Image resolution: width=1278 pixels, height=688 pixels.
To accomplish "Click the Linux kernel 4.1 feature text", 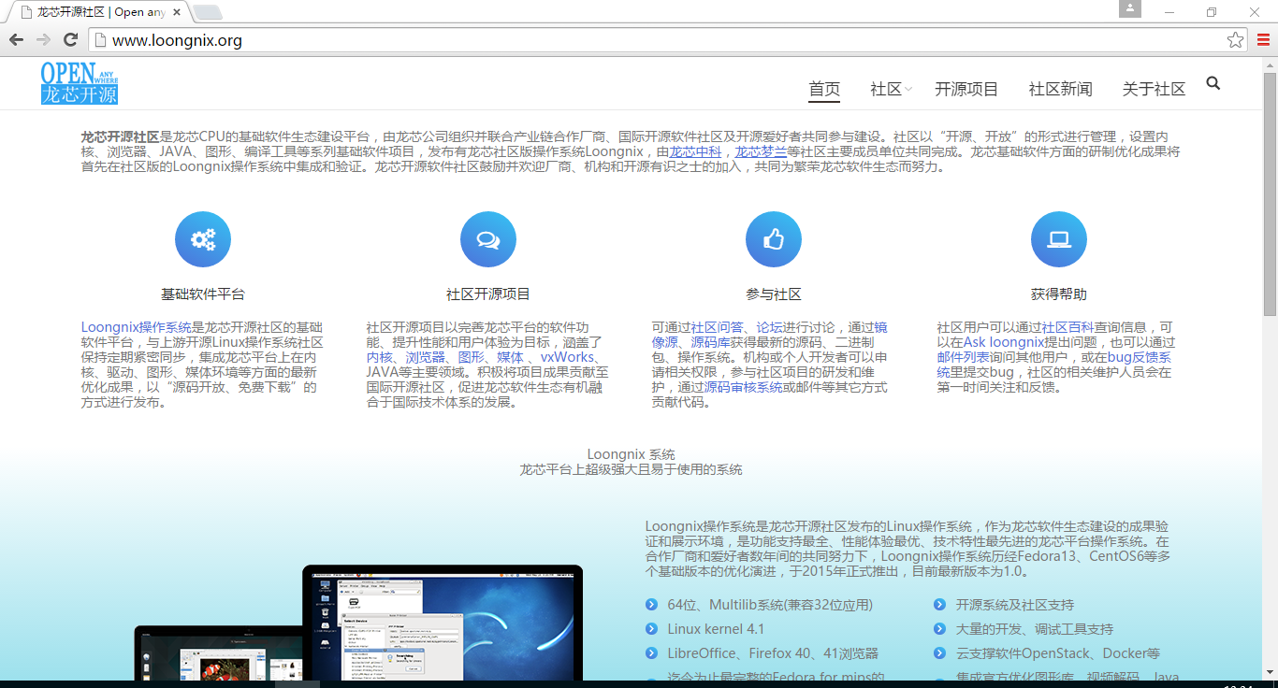I will pyautogui.click(x=716, y=629).
